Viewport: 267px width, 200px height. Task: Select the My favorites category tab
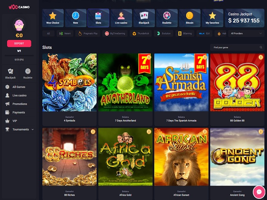click(x=212, y=18)
